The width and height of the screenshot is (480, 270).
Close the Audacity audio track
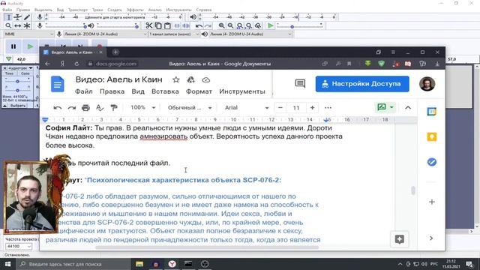[5, 68]
